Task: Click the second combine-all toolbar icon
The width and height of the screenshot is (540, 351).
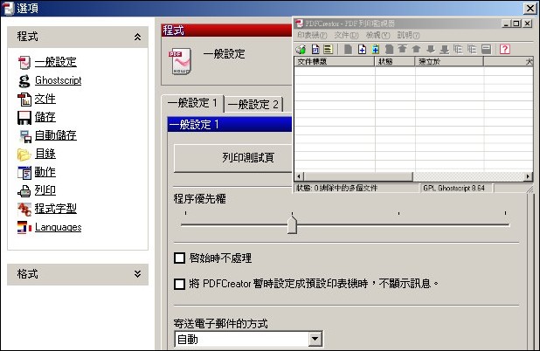Action: pos(472,50)
